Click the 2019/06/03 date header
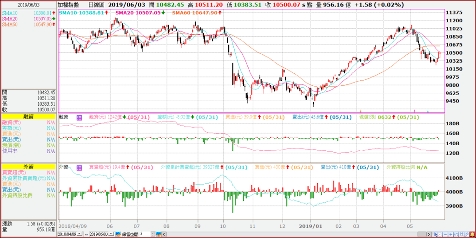Image resolution: width=476 pixels, height=238 pixels. click(x=28, y=5)
